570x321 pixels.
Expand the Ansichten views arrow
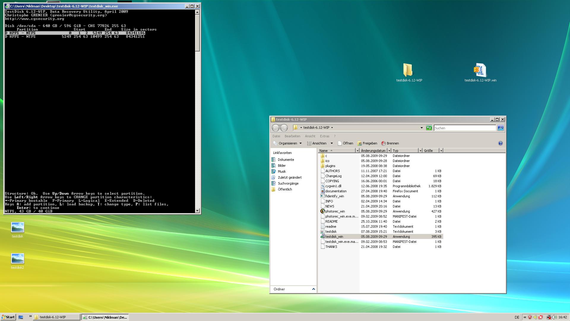(x=332, y=143)
